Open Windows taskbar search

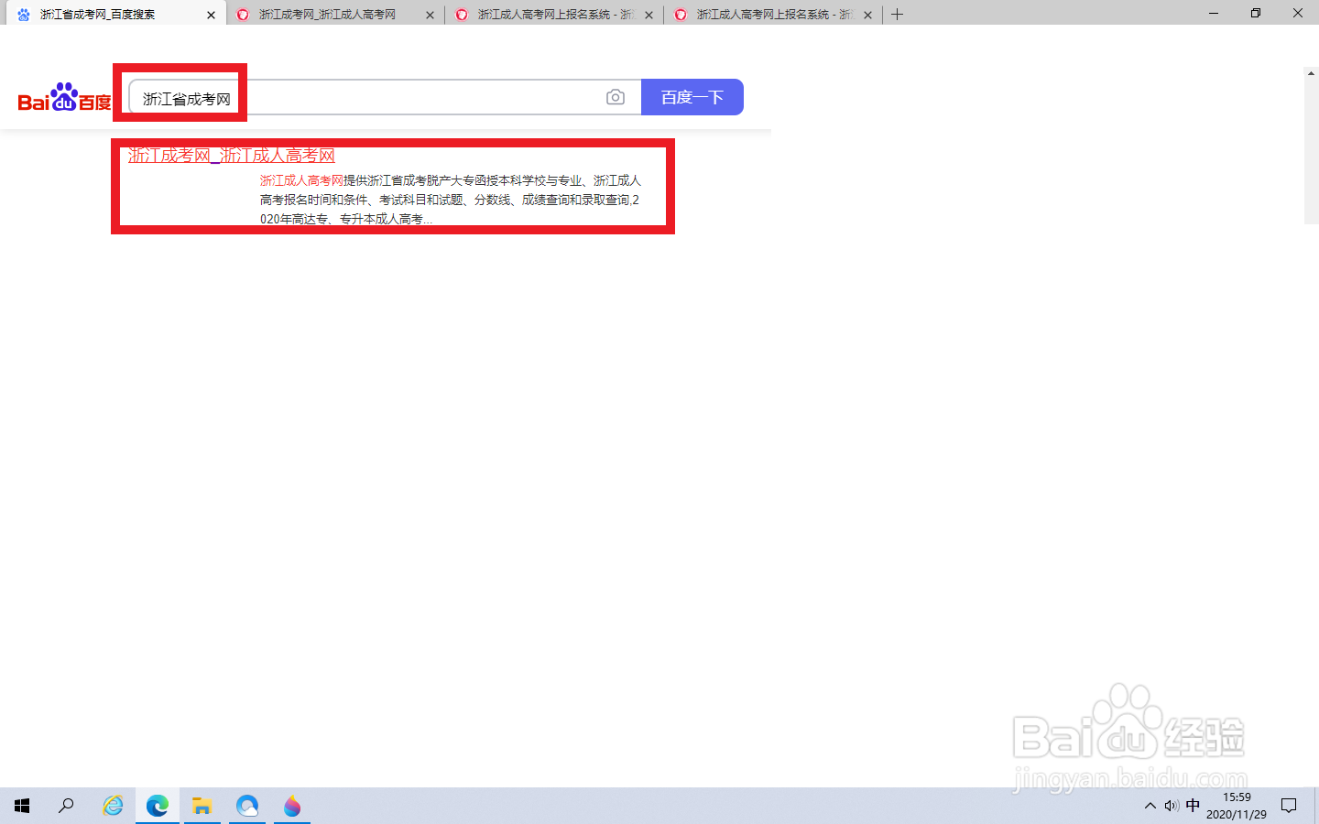coord(67,806)
